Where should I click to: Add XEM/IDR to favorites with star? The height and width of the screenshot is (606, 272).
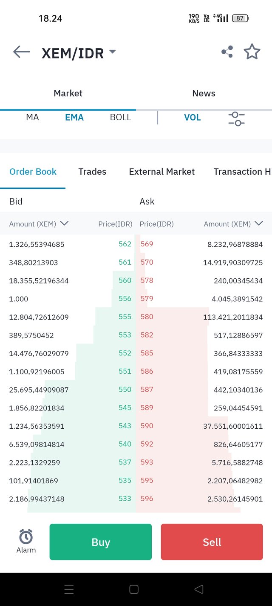point(252,52)
